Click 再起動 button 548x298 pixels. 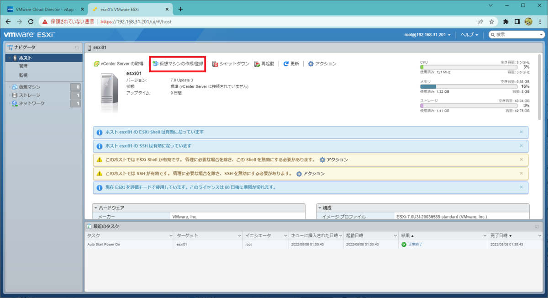point(264,64)
